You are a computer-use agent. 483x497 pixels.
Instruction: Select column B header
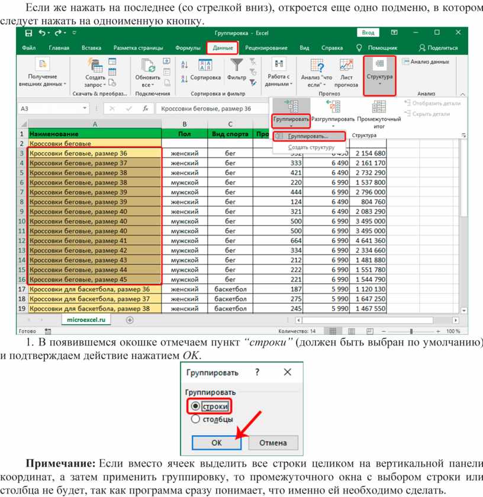(x=184, y=124)
